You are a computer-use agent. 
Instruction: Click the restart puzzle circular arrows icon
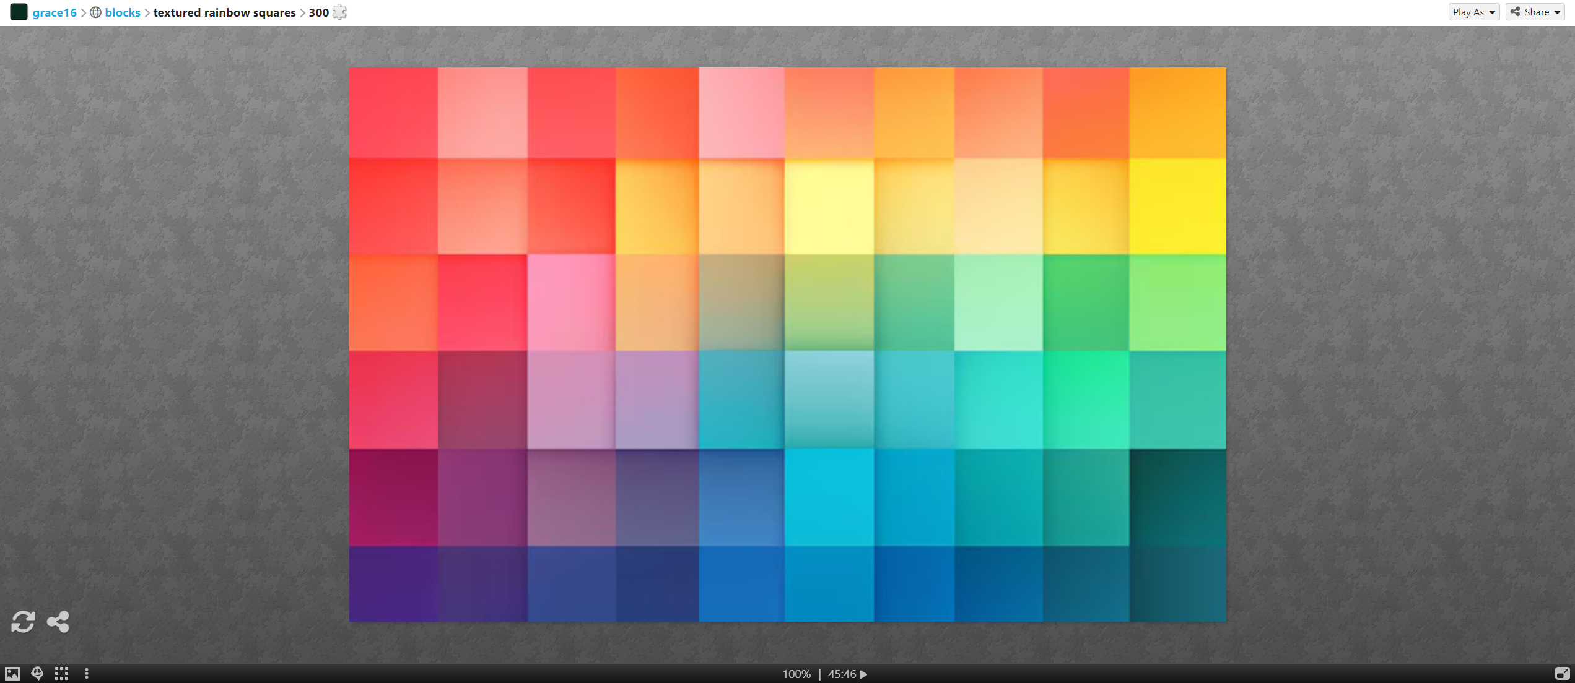click(23, 622)
